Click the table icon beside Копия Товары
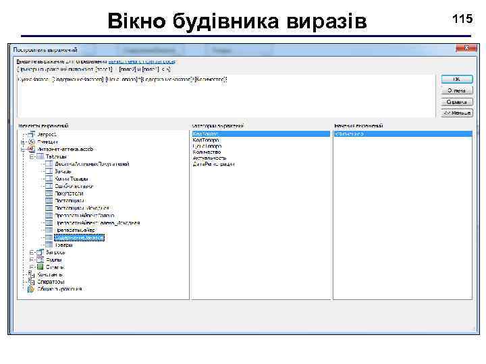Viewport: 486px width, 364px height. pos(49,179)
